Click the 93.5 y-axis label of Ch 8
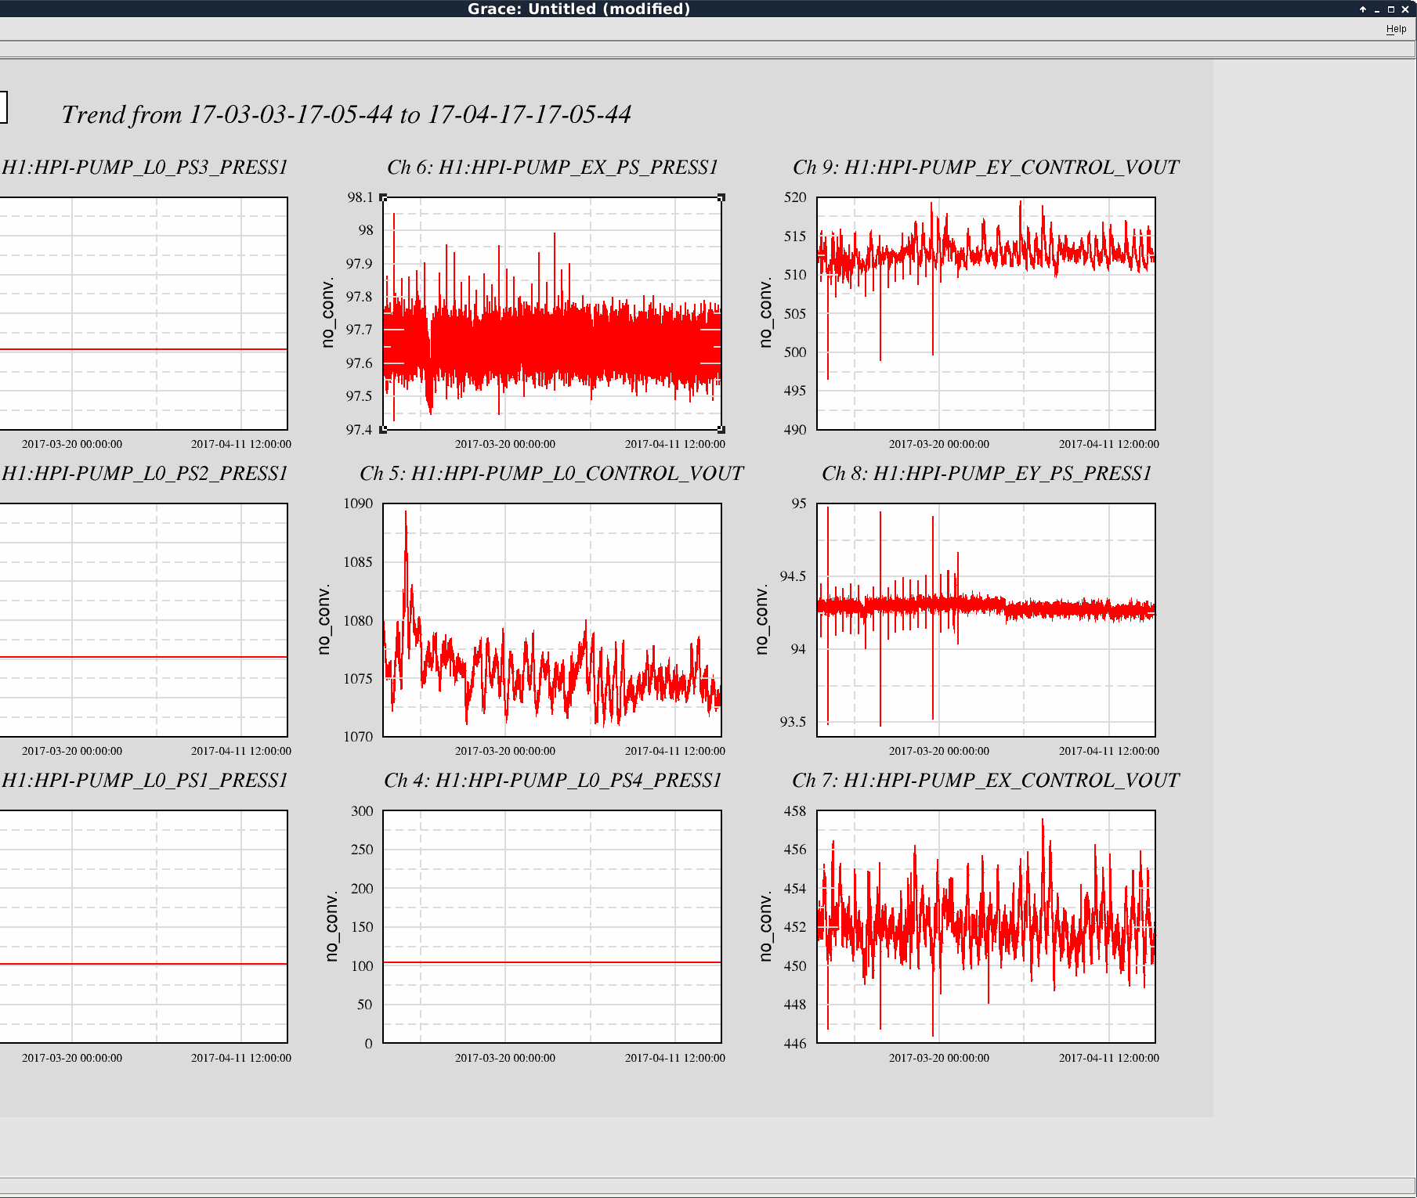 [x=793, y=722]
